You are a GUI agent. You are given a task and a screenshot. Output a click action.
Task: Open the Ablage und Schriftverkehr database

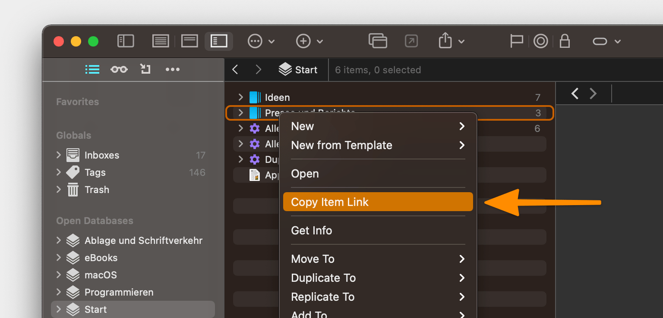[x=143, y=240]
